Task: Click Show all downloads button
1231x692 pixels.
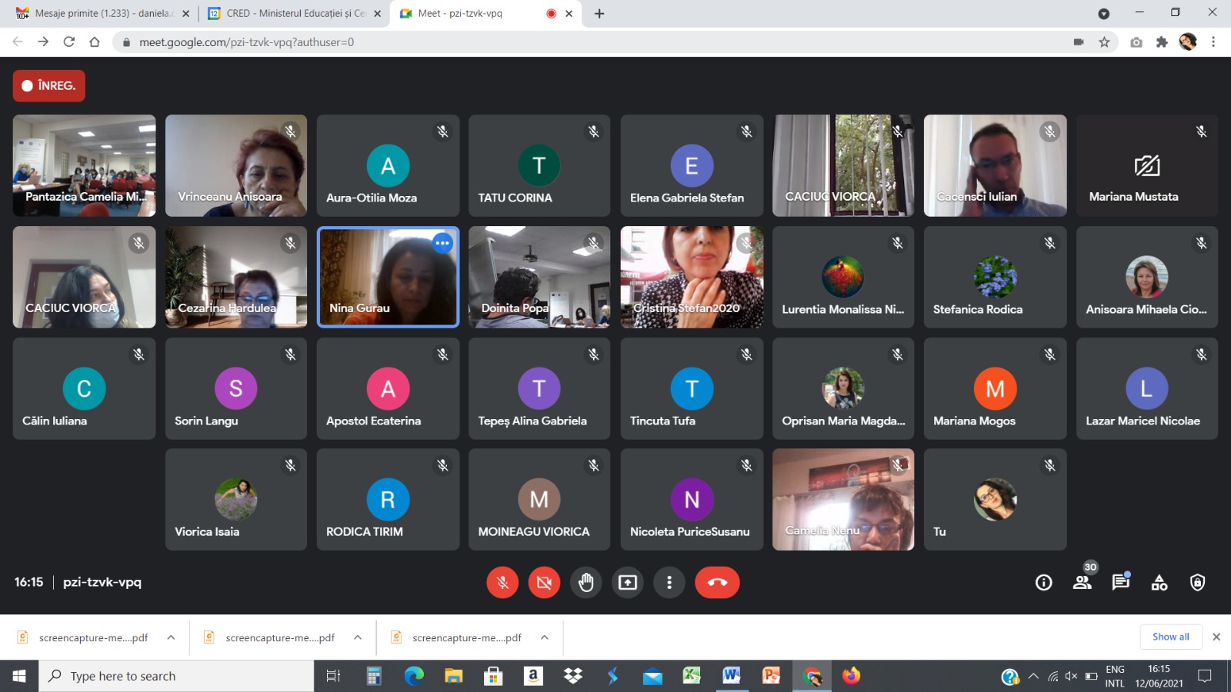Action: point(1170,637)
